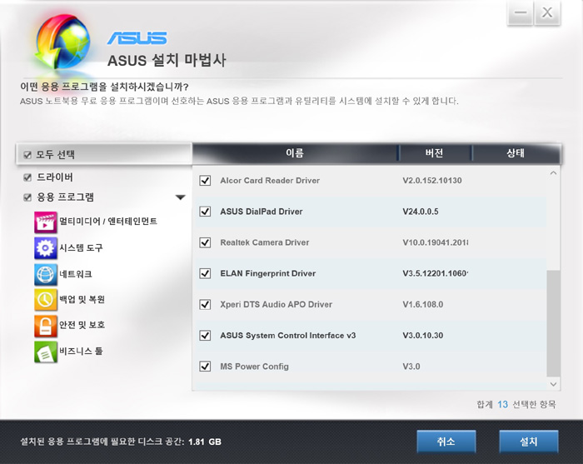Screen dimensions: 583x464
Task: Click the 13 selected items count
Action: 503,405
